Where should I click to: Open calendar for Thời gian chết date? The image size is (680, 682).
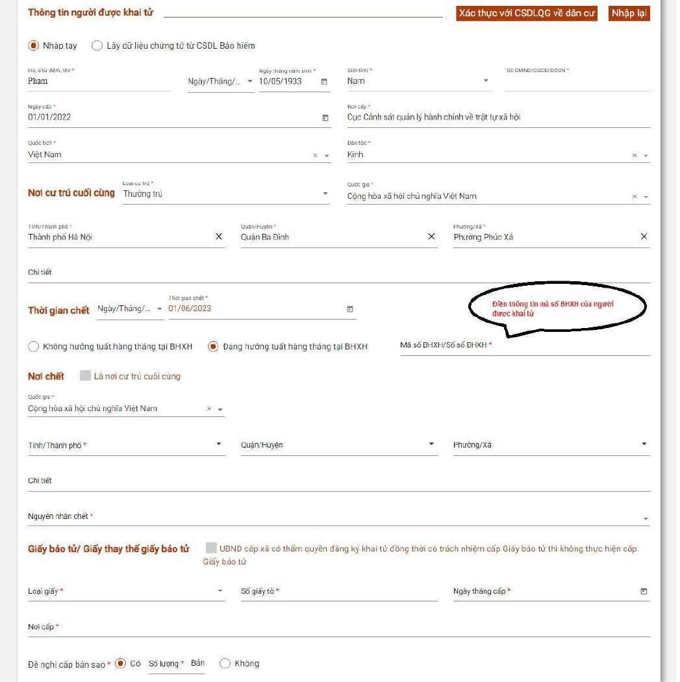[x=350, y=309]
